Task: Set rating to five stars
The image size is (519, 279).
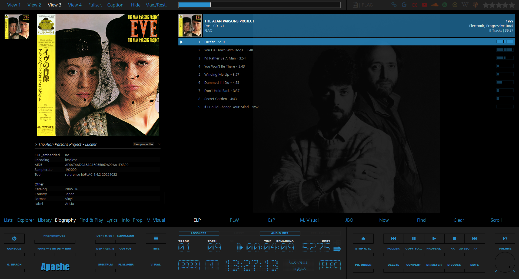Action: click(x=511, y=5)
